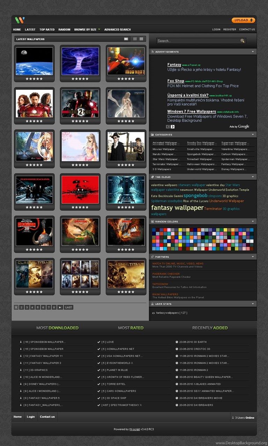
Task: Open the Iron Man 2 red armor thumbnail
Action: pos(126,61)
